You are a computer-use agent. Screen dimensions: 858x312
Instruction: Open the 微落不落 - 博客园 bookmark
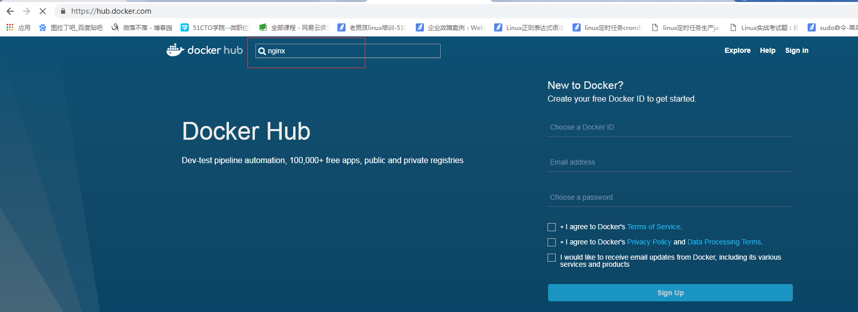[x=142, y=27]
